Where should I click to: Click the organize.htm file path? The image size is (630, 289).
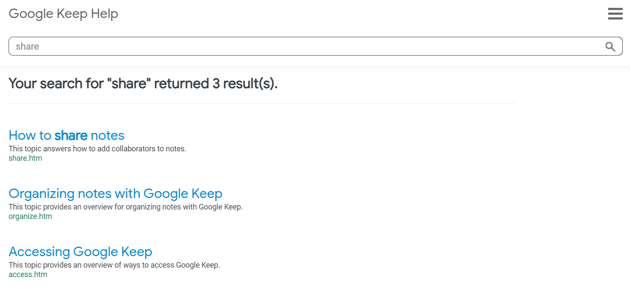tap(30, 216)
